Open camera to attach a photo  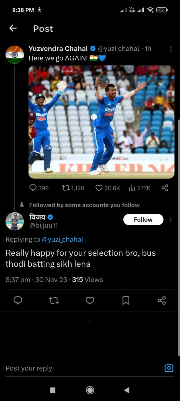[169, 368]
